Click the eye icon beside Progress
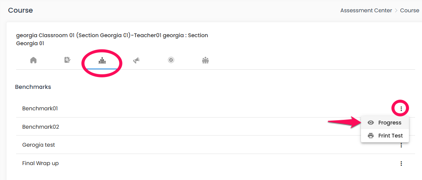The height and width of the screenshot is (180, 422). 371,123
